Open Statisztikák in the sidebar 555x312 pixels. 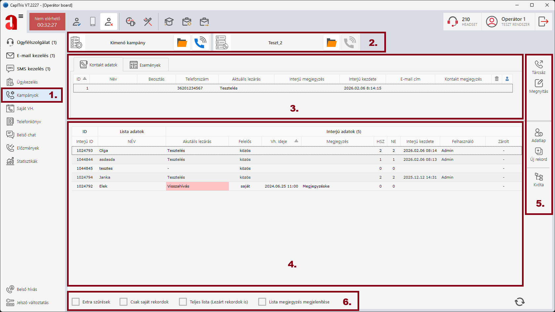click(27, 161)
